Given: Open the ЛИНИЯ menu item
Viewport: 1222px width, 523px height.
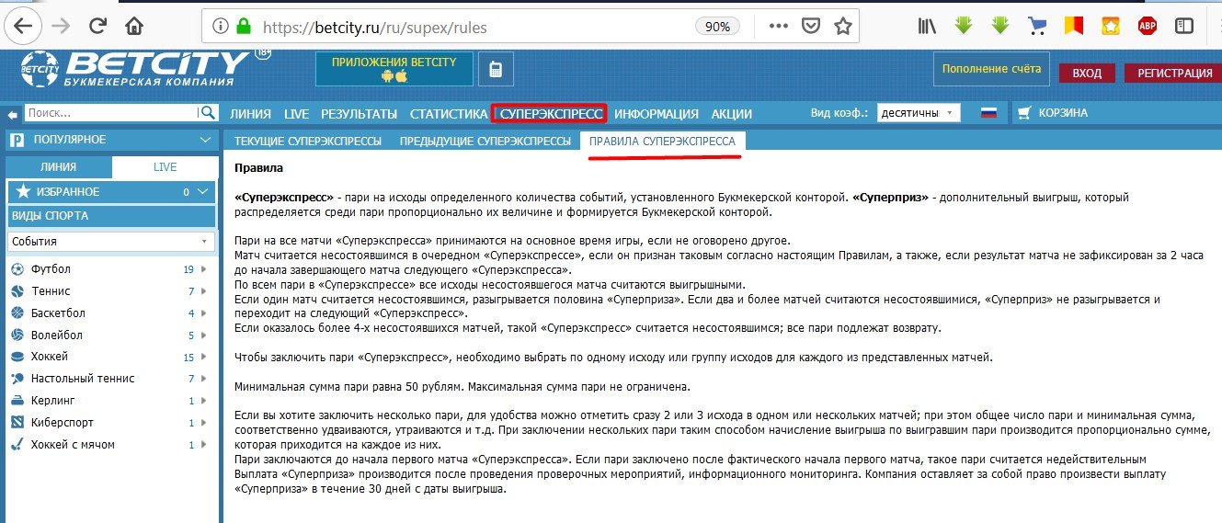Looking at the screenshot, I should pos(250,114).
